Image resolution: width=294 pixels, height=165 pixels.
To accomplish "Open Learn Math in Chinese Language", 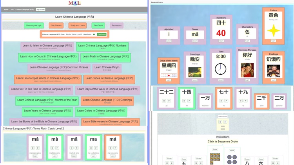I will click(x=106, y=57).
